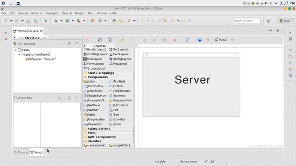Screen dimensions: 296x166
Task: Expand the Struts & Springs palette category
Action: coord(108,73)
